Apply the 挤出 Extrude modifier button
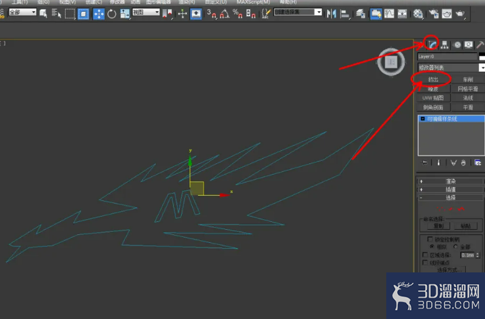This screenshot has height=319, width=485. point(433,79)
